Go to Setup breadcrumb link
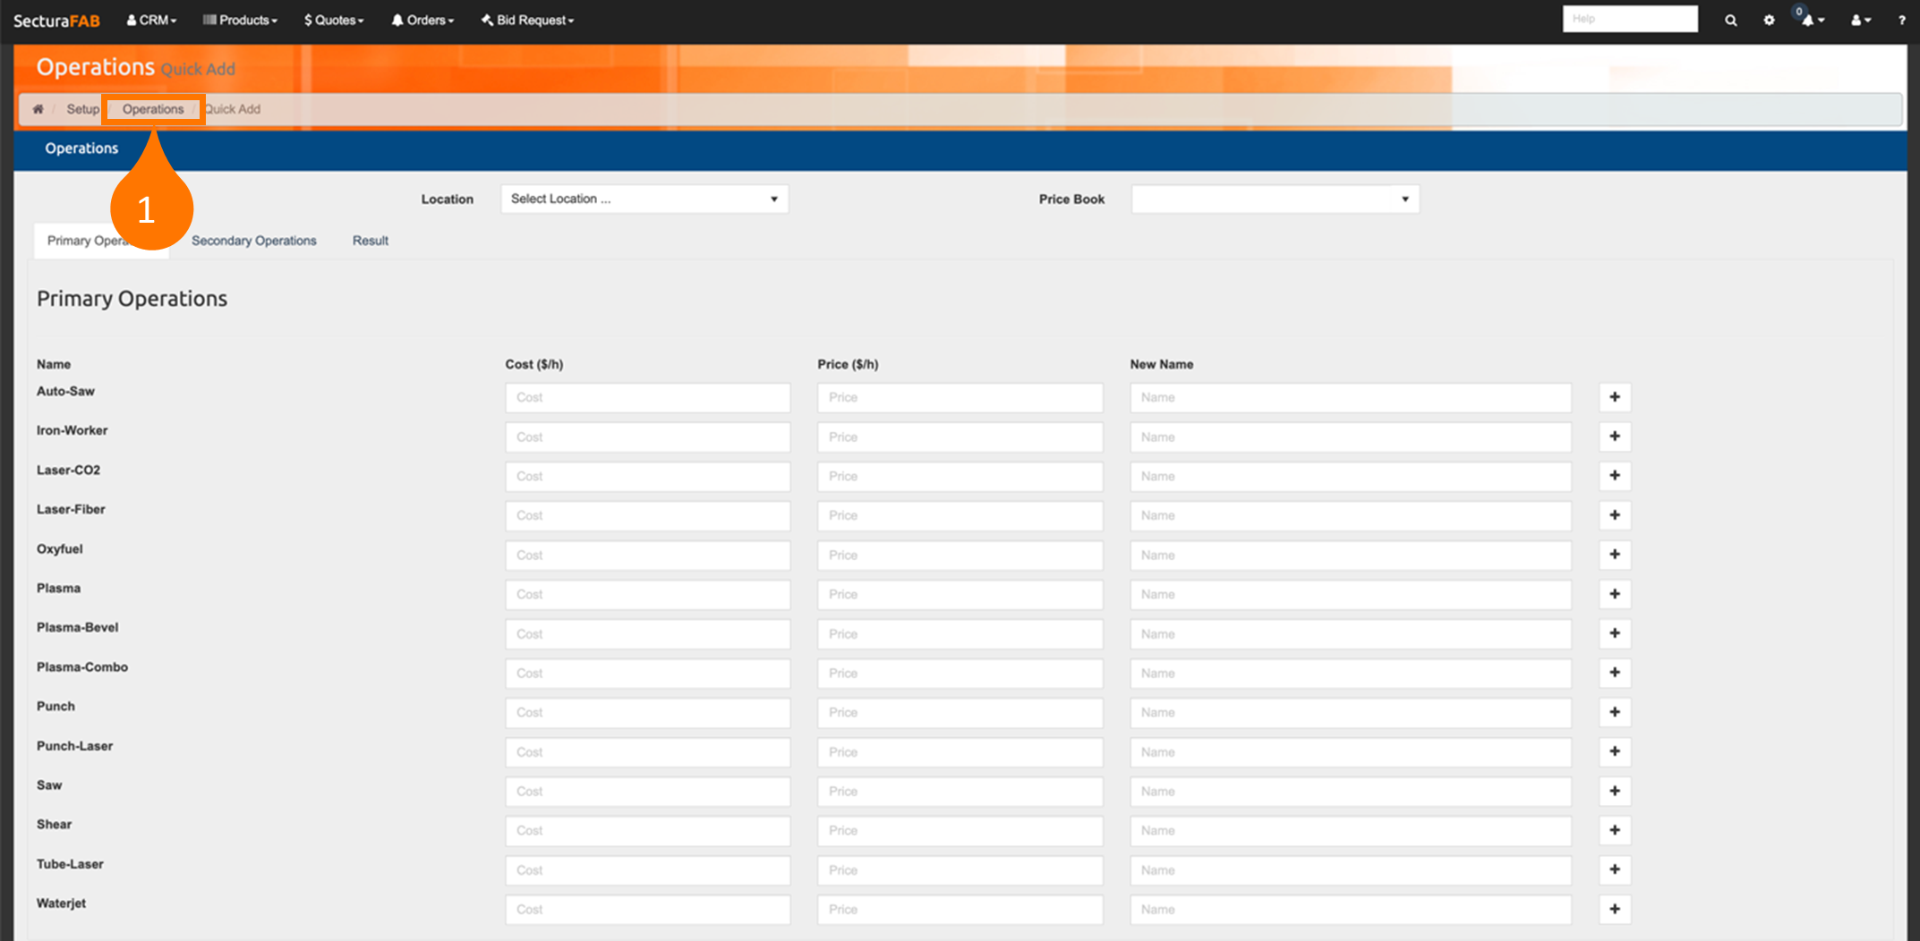The width and height of the screenshot is (1920, 941). pyautogui.click(x=82, y=109)
